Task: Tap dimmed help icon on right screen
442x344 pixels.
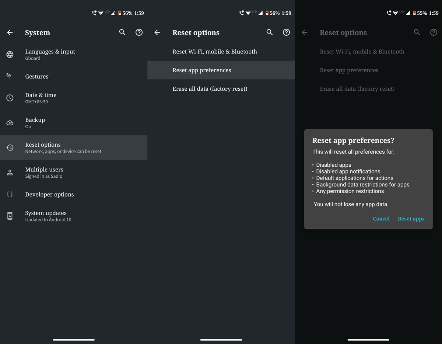Action: (x=434, y=32)
